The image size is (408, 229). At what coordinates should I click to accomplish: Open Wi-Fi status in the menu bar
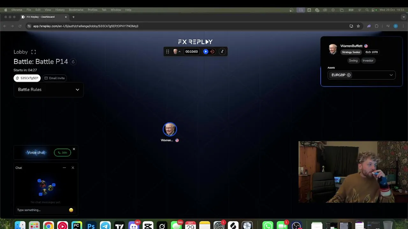[360, 10]
